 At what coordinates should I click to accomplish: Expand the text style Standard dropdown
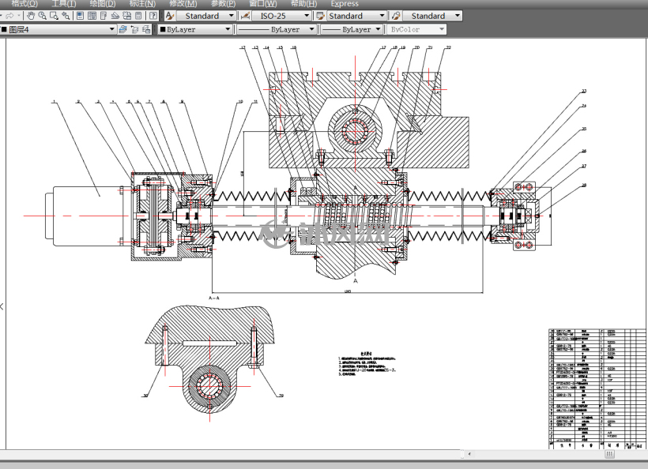coord(206,16)
